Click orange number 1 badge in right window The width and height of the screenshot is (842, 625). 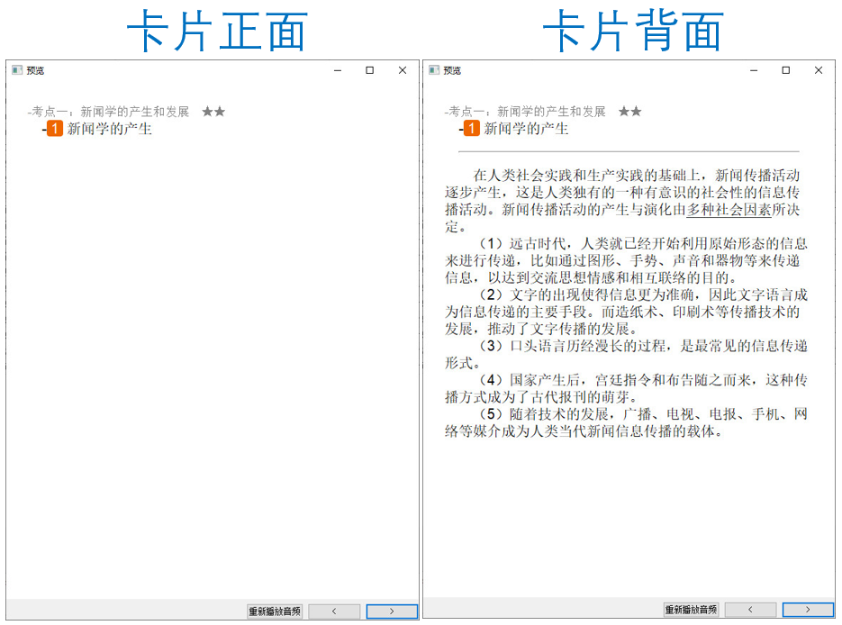pyautogui.click(x=472, y=128)
